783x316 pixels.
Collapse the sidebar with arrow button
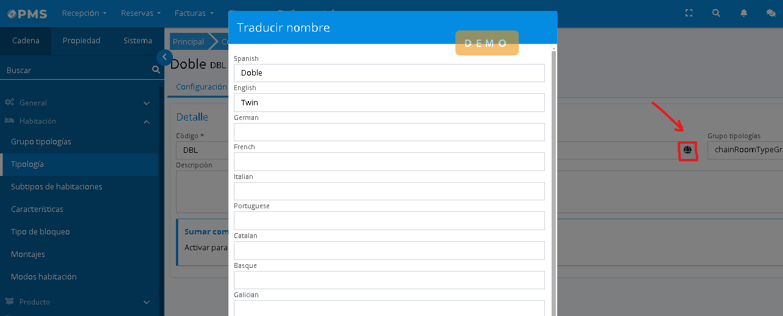click(x=164, y=57)
